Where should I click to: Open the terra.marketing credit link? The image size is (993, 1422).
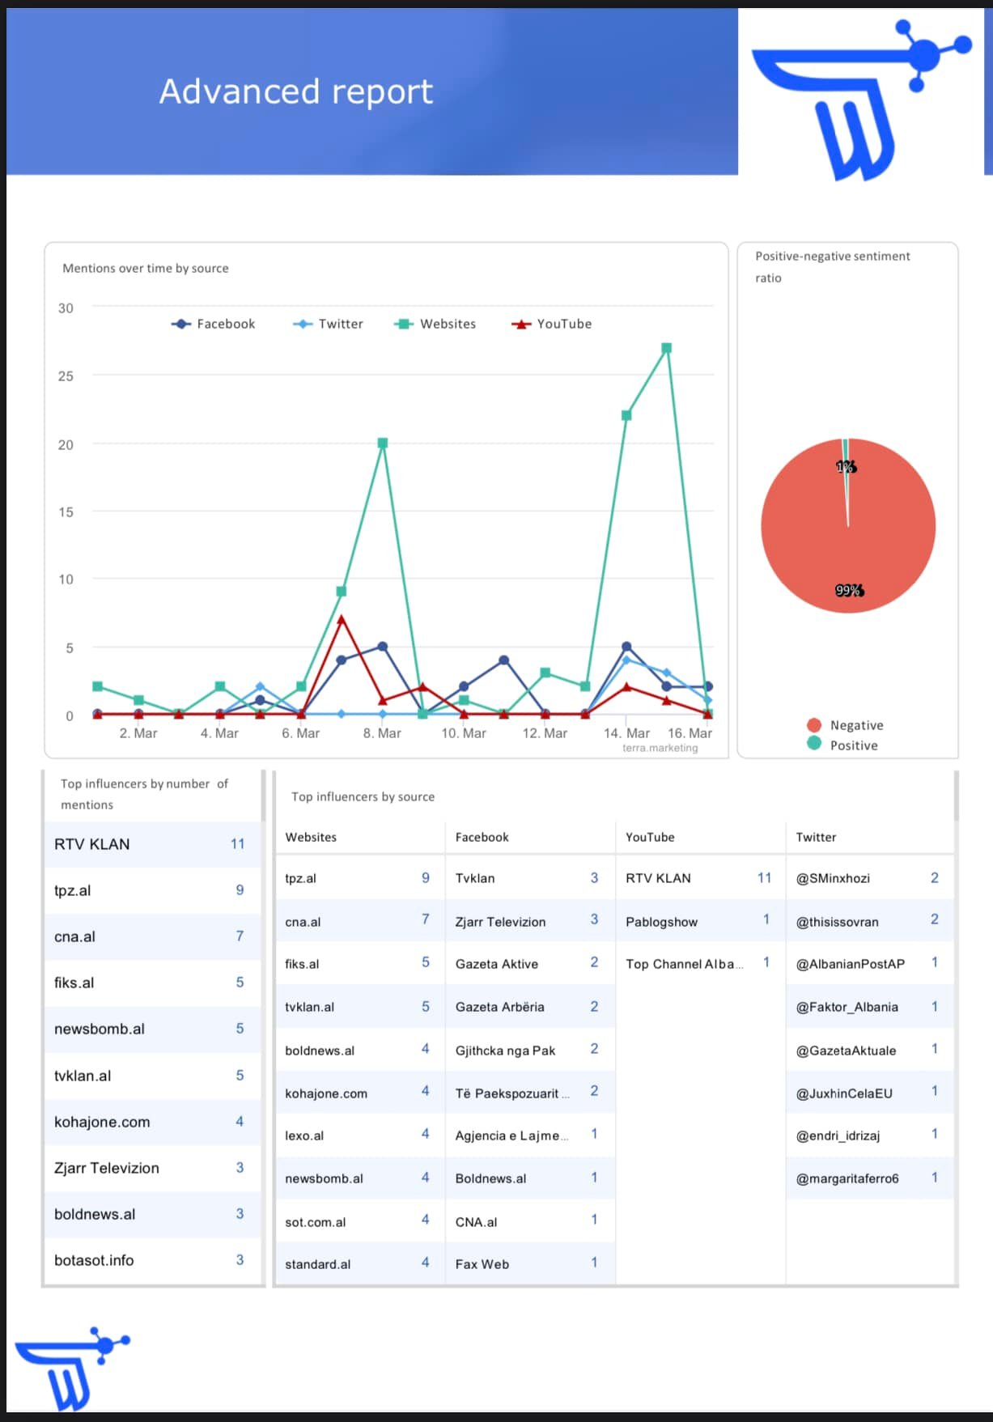pyautogui.click(x=660, y=748)
